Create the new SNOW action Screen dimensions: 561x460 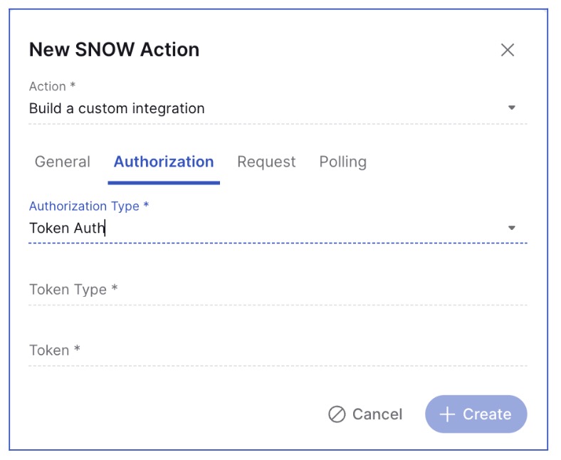tap(476, 414)
